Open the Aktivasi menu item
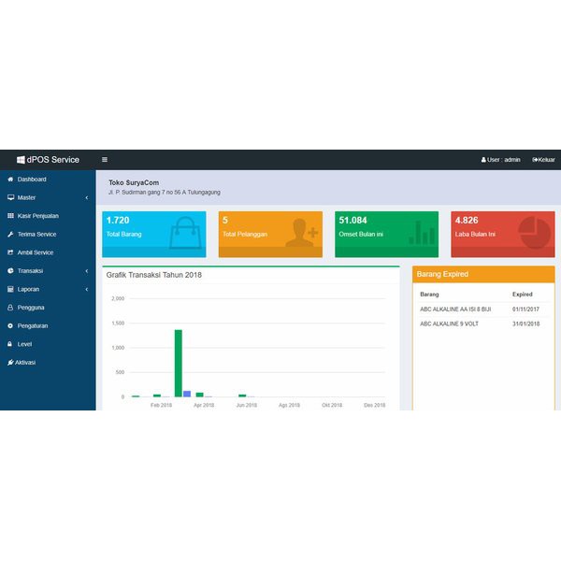Image resolution: width=561 pixels, height=561 pixels. tap(48, 363)
